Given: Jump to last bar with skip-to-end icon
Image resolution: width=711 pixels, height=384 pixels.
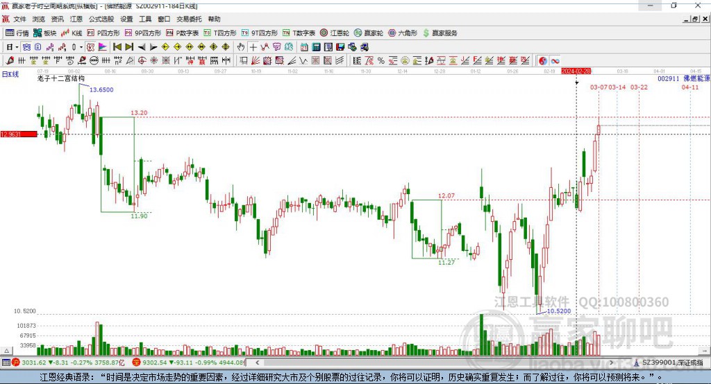Looking at the screenshot, I should [x=129, y=46].
